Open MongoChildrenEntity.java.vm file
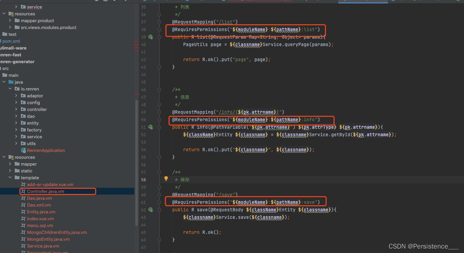This screenshot has width=464, height=253. click(57, 232)
